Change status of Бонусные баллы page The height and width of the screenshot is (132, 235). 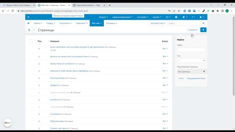(x=165, y=78)
